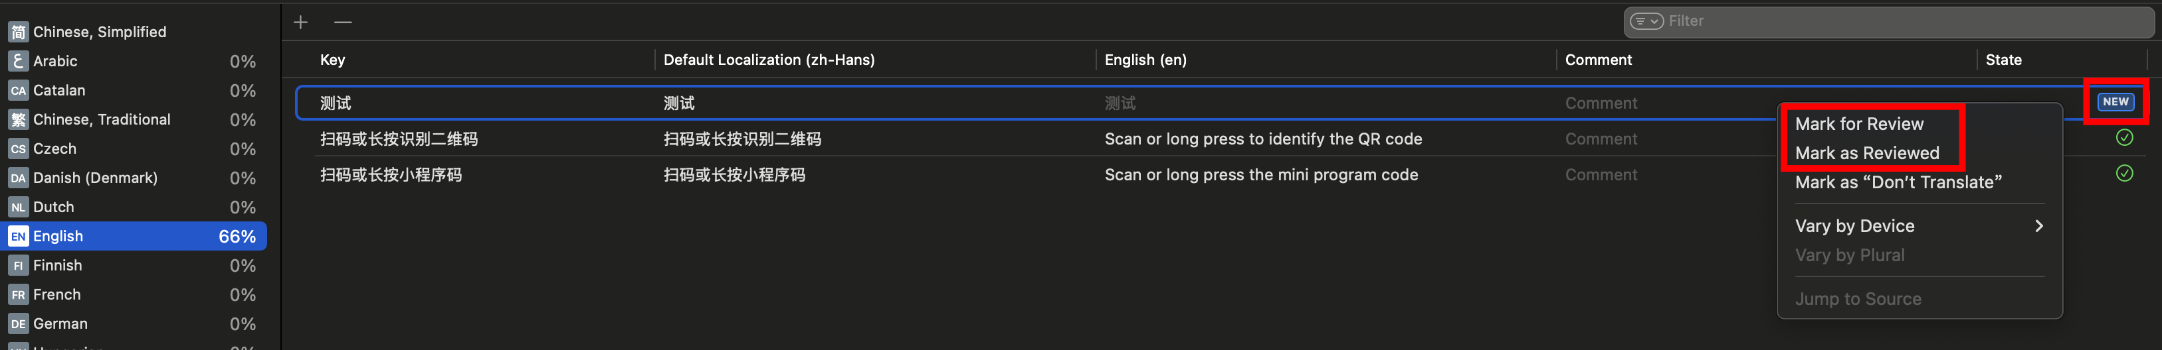
Task: Click the filter options icon in the Filter field
Action: coord(1646,22)
